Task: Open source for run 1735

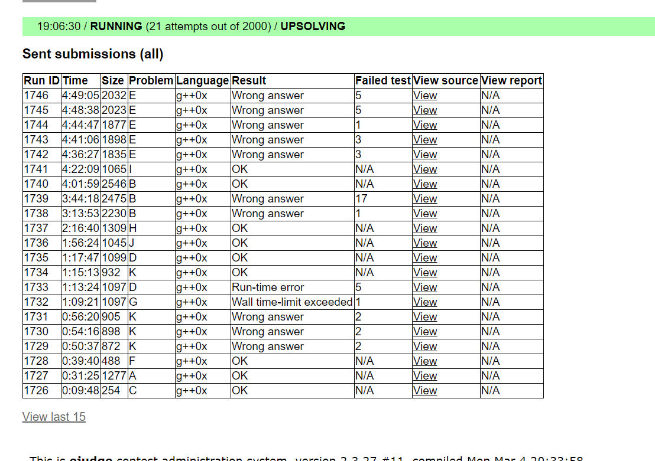Action: pos(425,258)
